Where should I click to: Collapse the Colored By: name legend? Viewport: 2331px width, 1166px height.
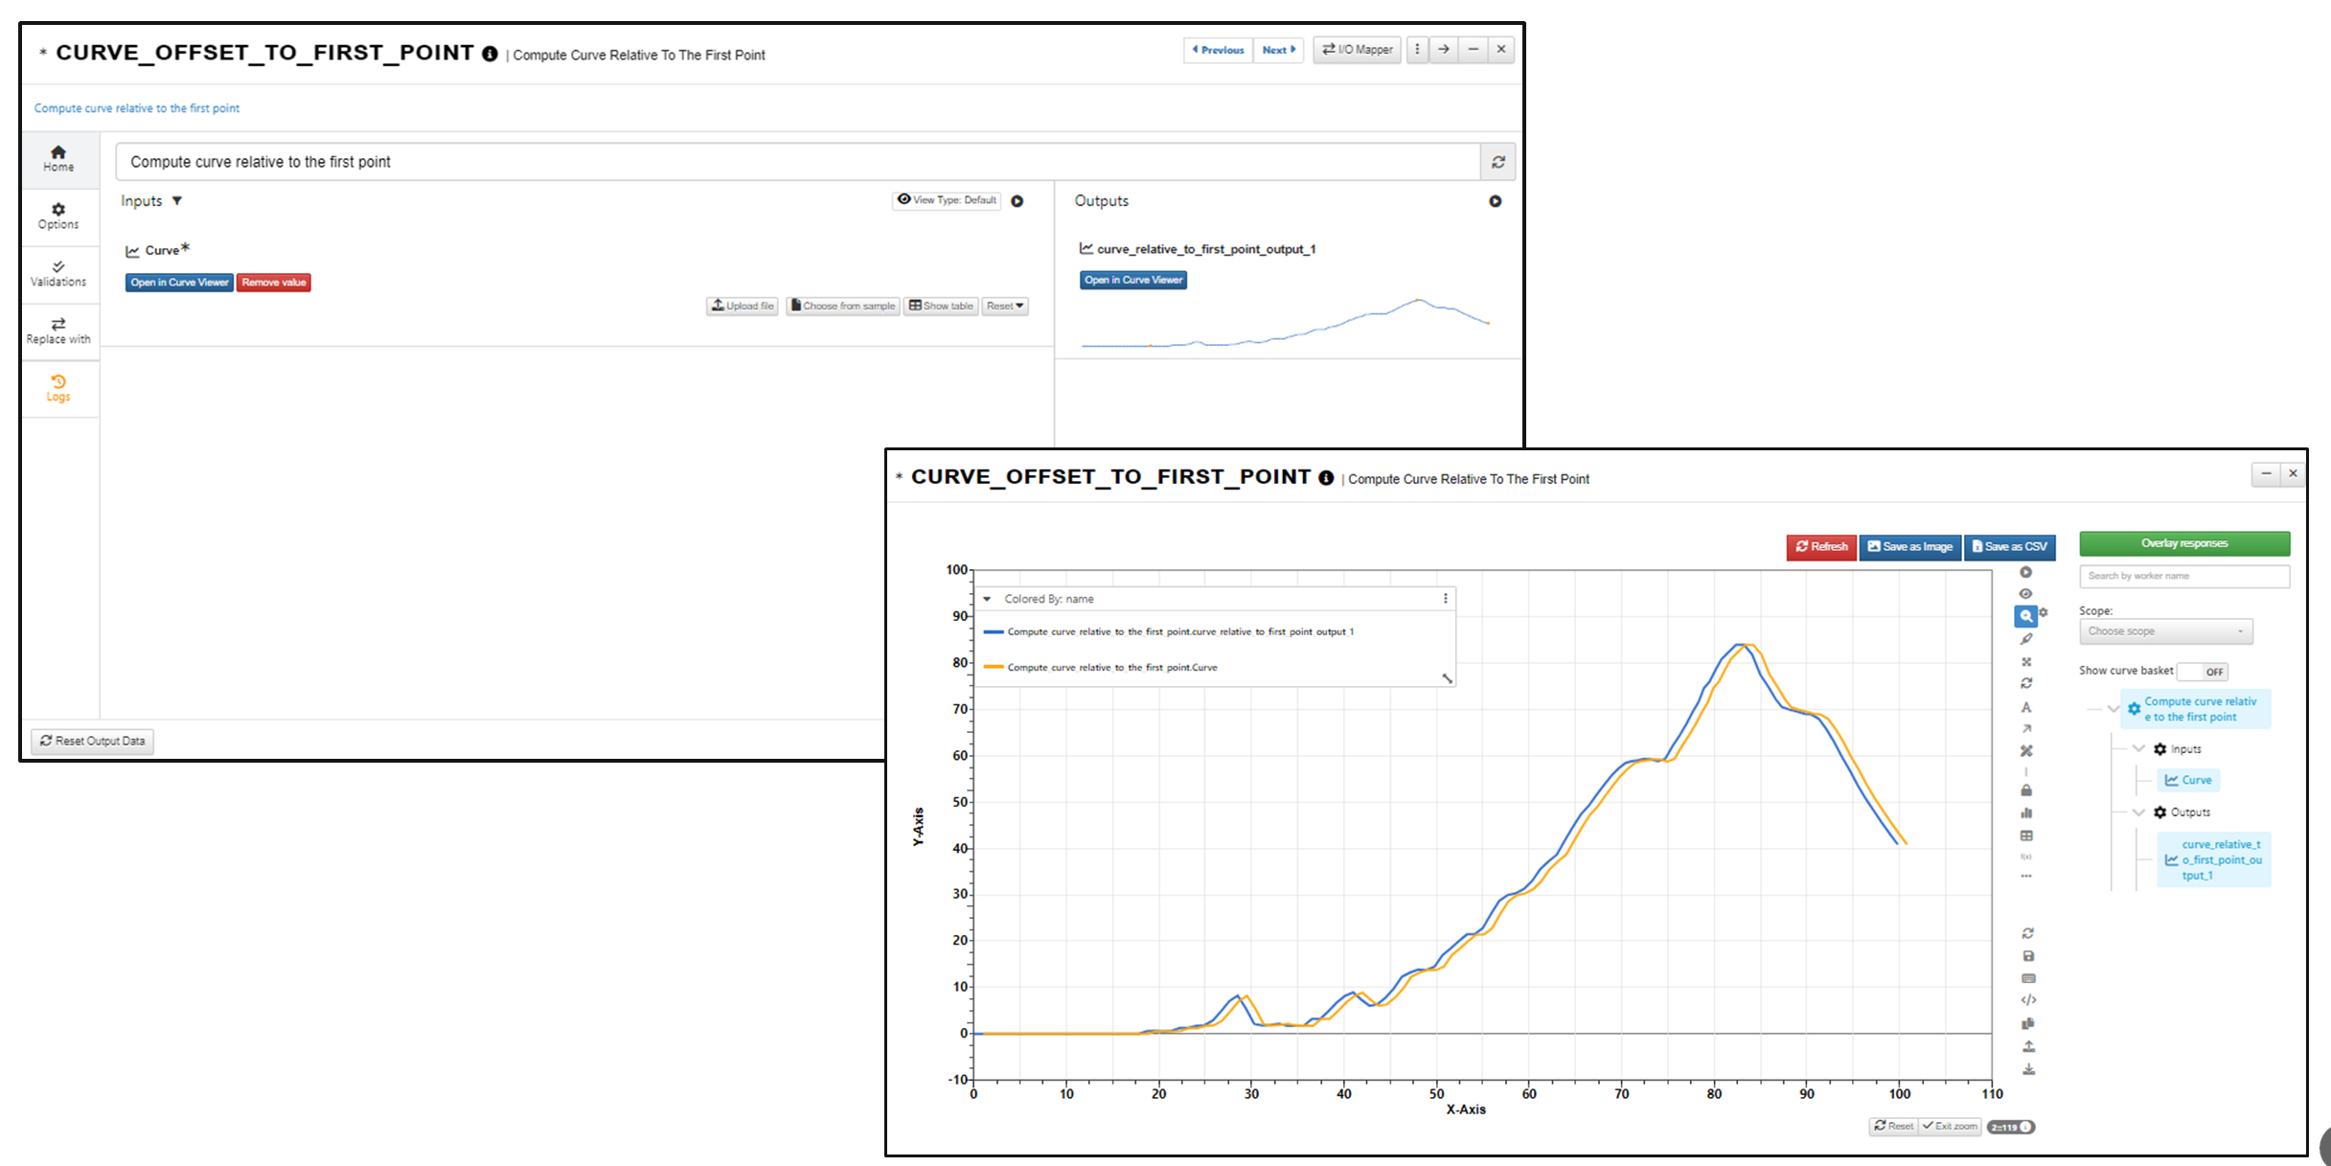[987, 599]
